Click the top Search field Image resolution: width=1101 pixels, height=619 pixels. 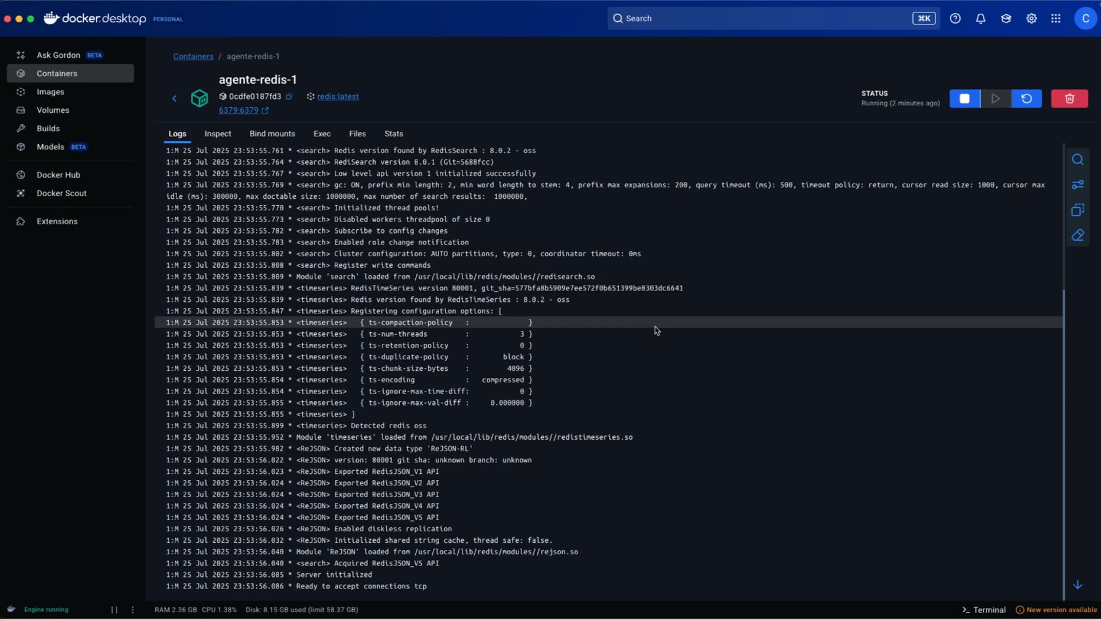pyautogui.click(x=763, y=18)
